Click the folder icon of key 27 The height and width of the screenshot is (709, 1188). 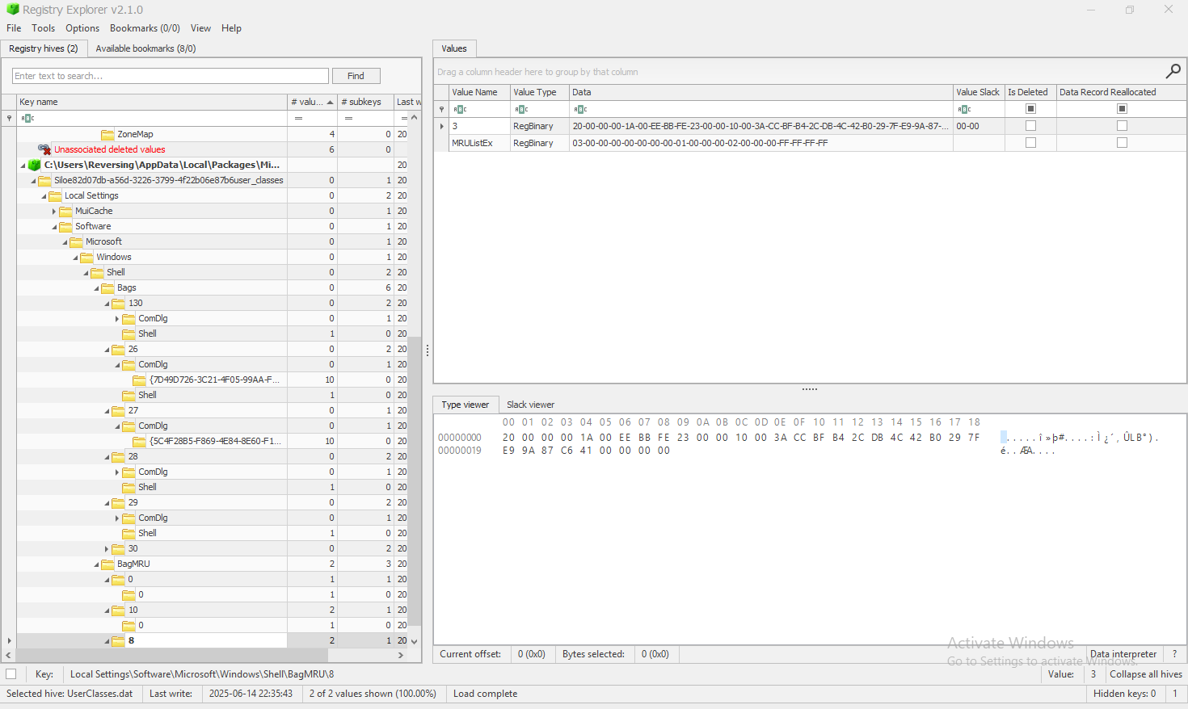(x=118, y=410)
